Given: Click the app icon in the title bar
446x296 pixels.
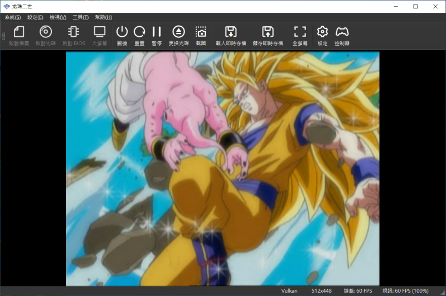Looking at the screenshot, I should (x=7, y=6).
